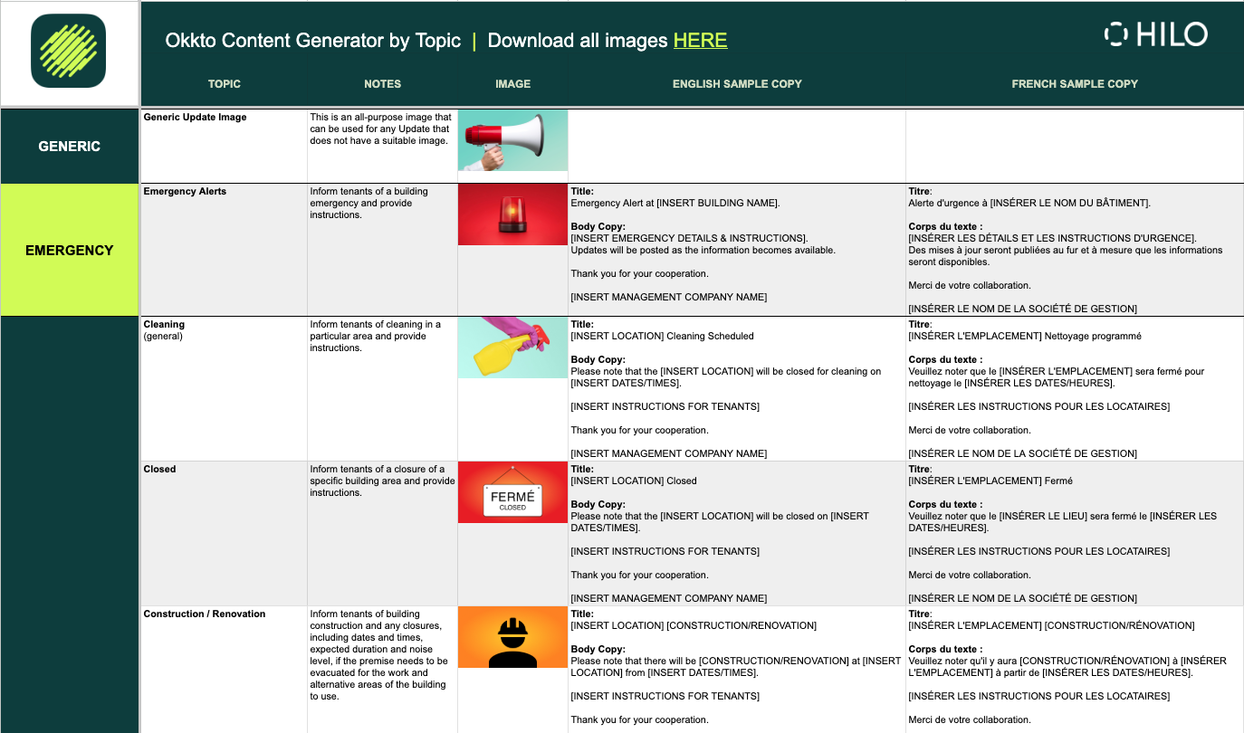The height and width of the screenshot is (733, 1244).
Task: Click the NOTES column header
Action: click(x=382, y=84)
